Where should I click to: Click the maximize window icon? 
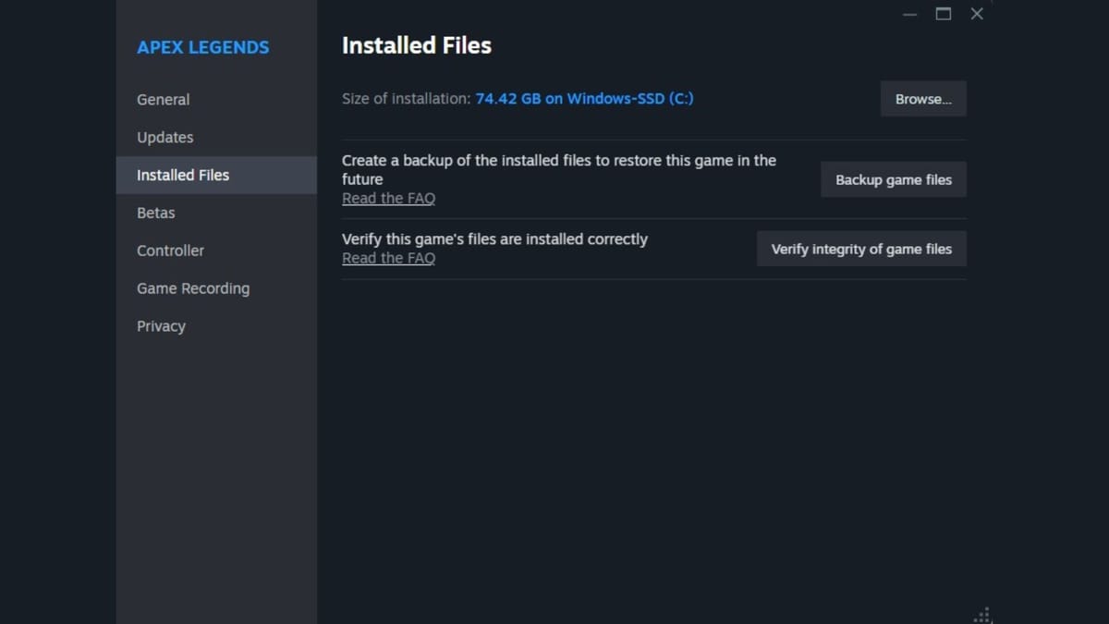pos(943,14)
